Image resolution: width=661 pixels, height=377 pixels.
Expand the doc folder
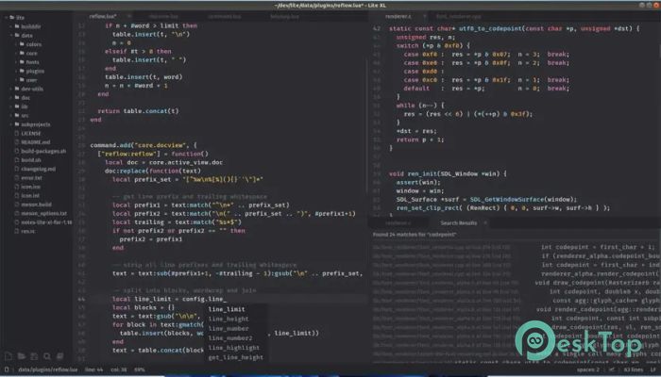point(11,98)
